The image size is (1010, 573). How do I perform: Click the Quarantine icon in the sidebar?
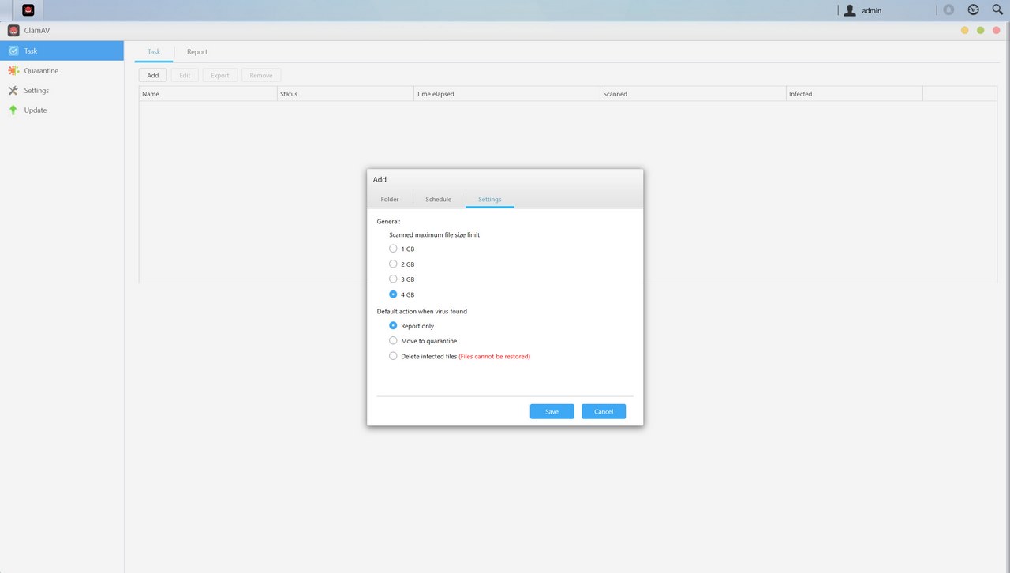point(13,70)
